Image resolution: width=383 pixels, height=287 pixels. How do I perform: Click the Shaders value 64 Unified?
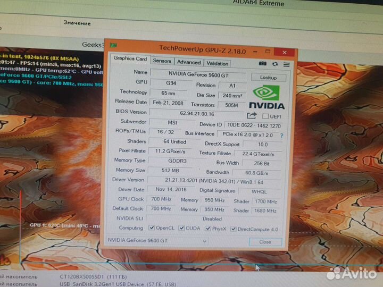(174, 141)
